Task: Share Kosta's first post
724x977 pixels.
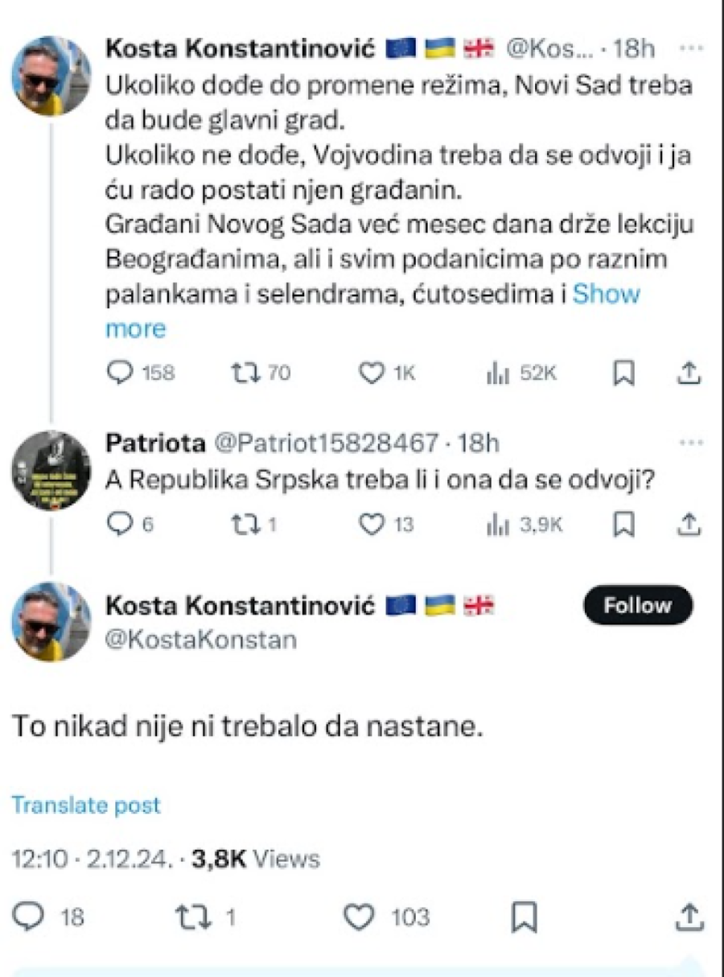Action: pos(690,372)
